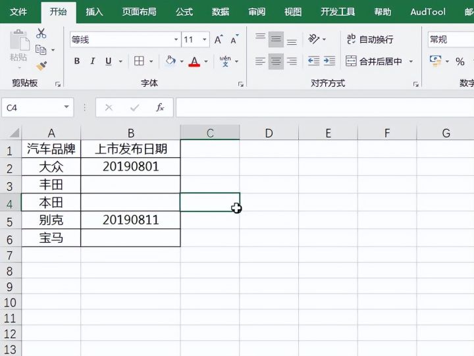This screenshot has height=356, width=474.
Task: Open the font name 等线 dropdown
Action: click(176, 39)
